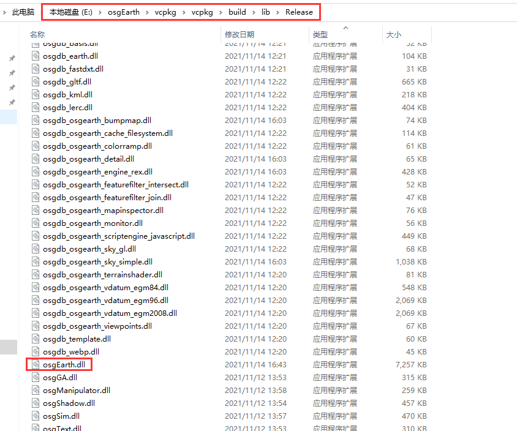Click the osgdb_osgearth_terrainshader.dll file icon

coord(36,274)
